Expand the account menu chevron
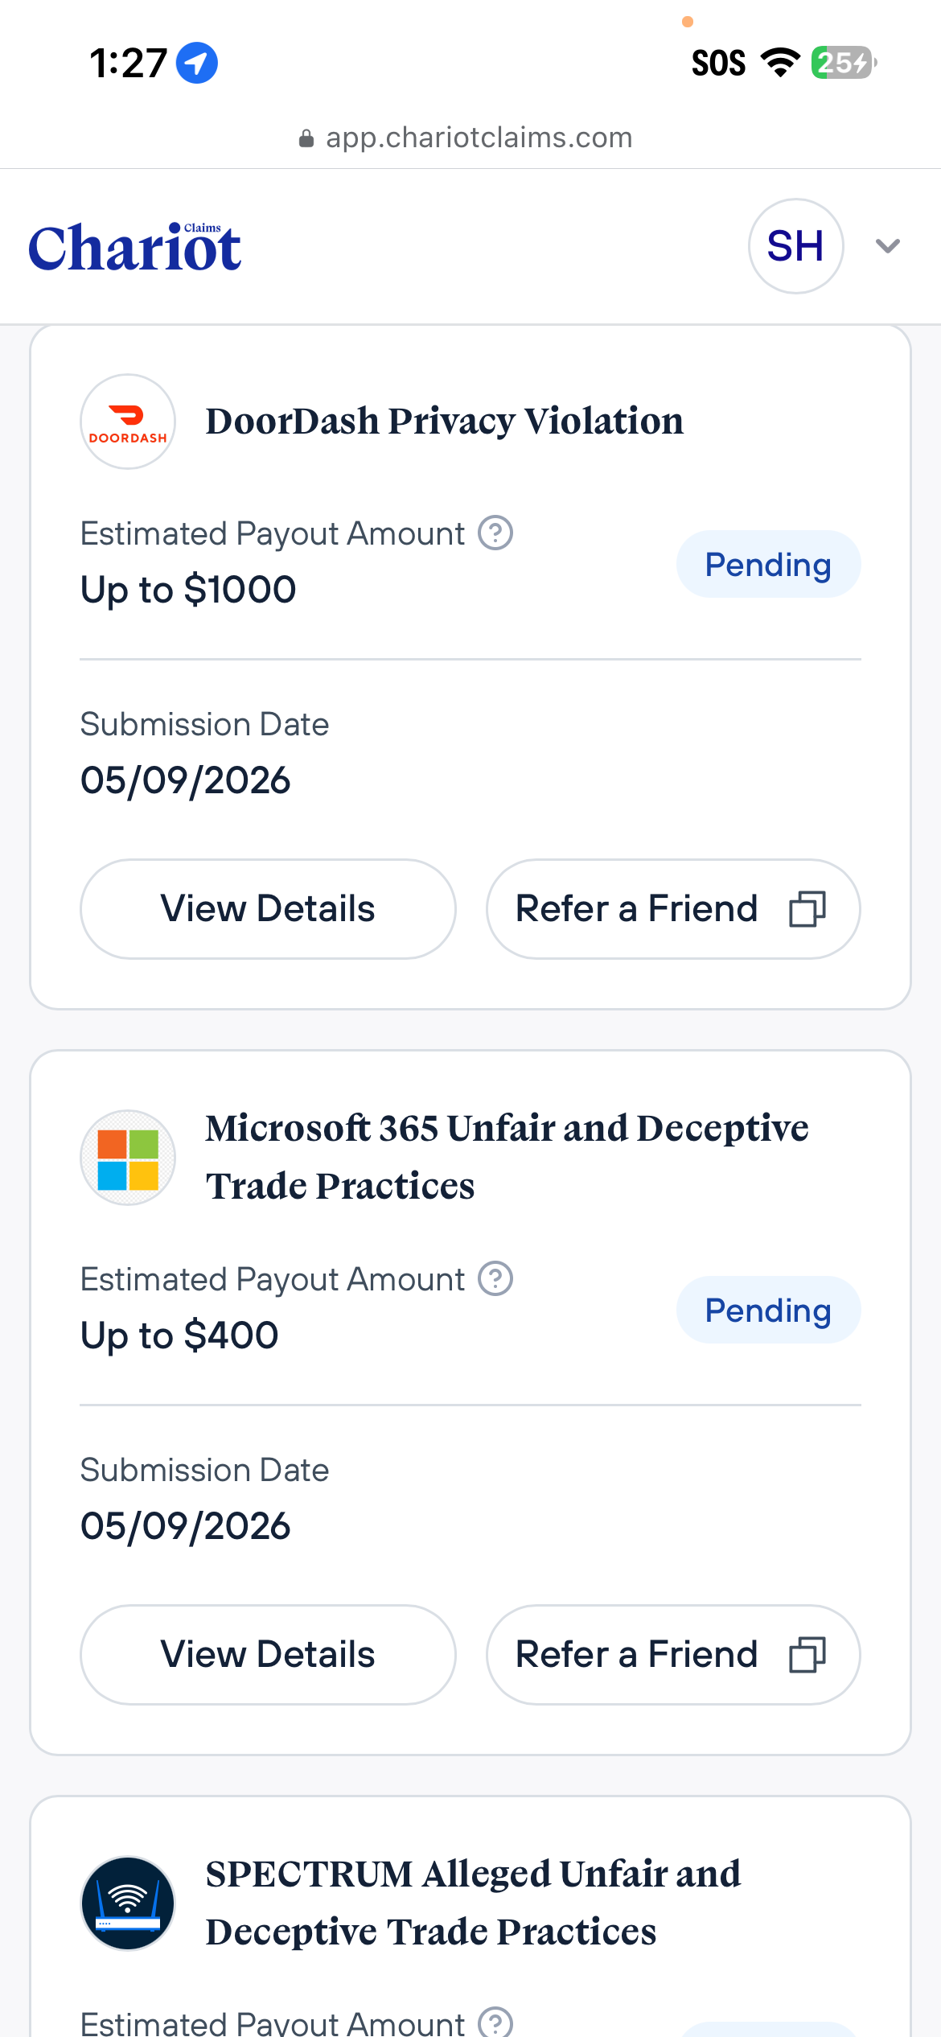 tap(888, 246)
